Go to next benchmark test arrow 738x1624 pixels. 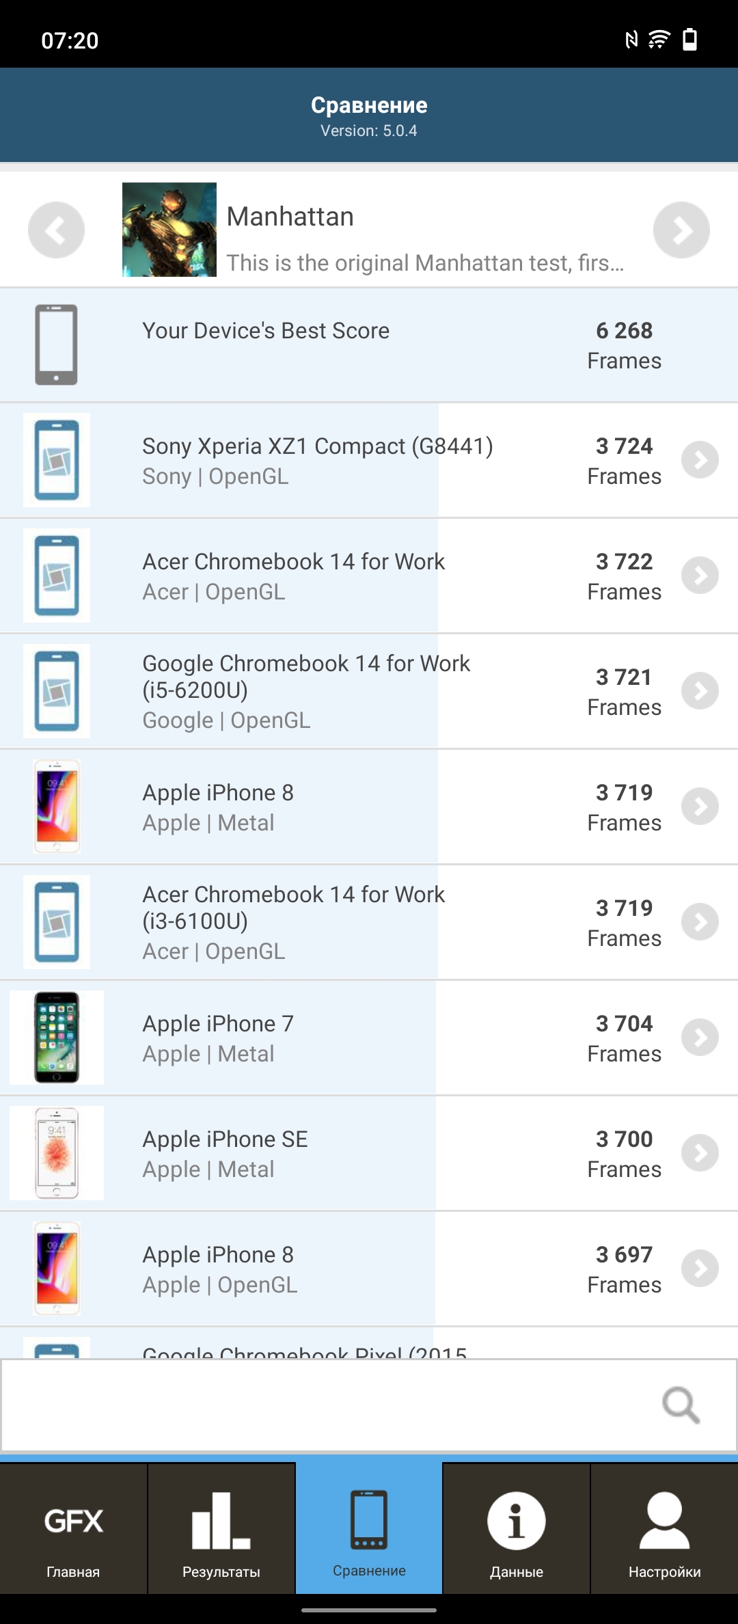tap(681, 230)
